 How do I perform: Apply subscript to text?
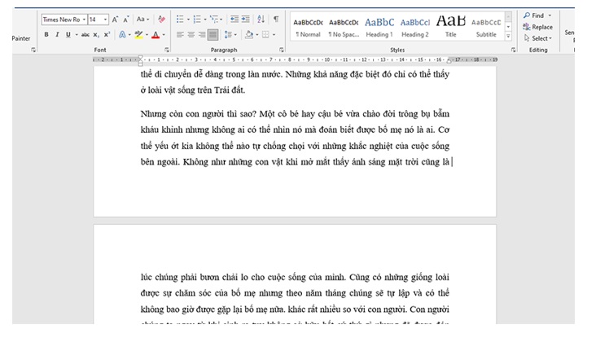95,35
